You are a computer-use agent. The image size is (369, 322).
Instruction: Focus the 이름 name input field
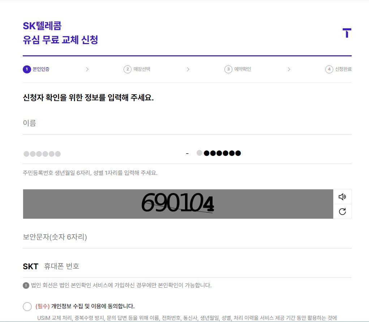(x=187, y=123)
